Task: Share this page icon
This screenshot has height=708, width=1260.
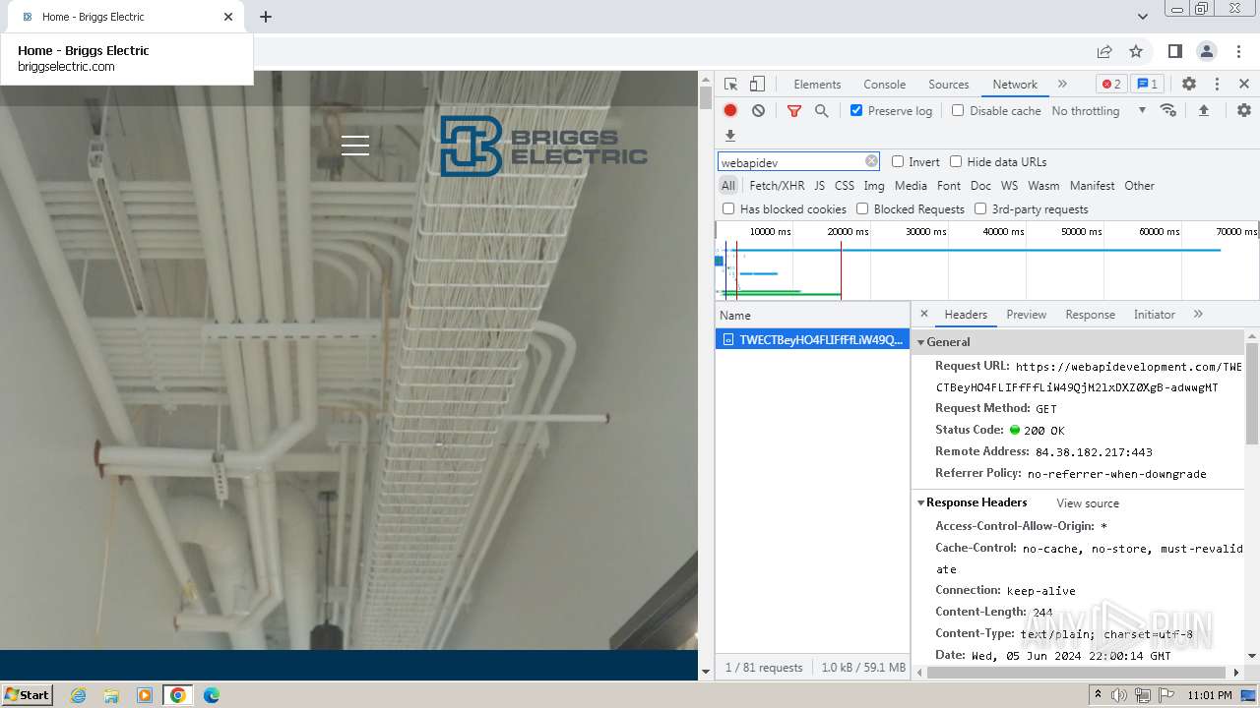Action: point(1104,51)
